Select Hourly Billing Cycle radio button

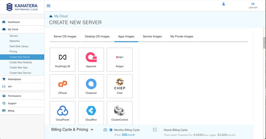161,130
